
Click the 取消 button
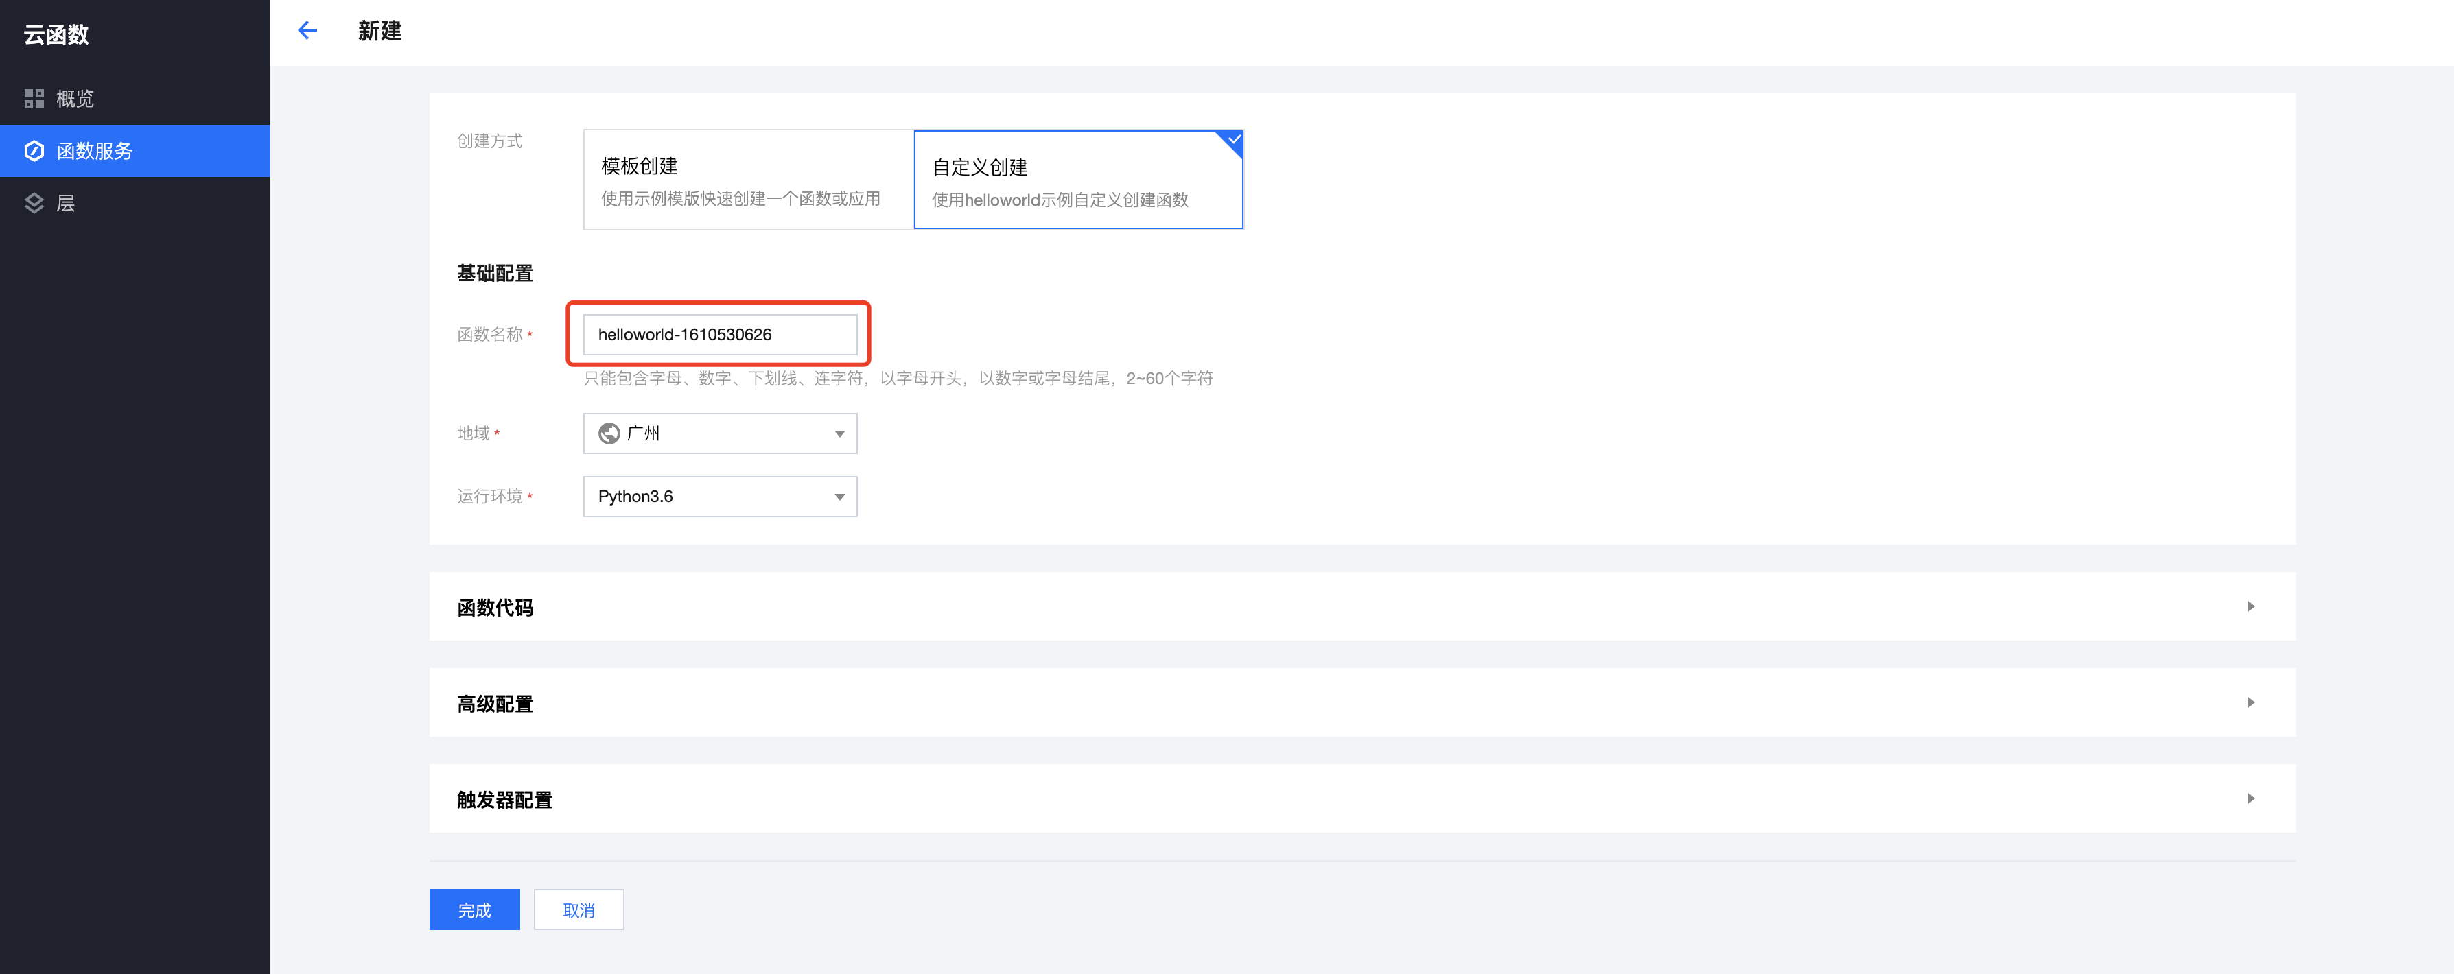coord(579,910)
